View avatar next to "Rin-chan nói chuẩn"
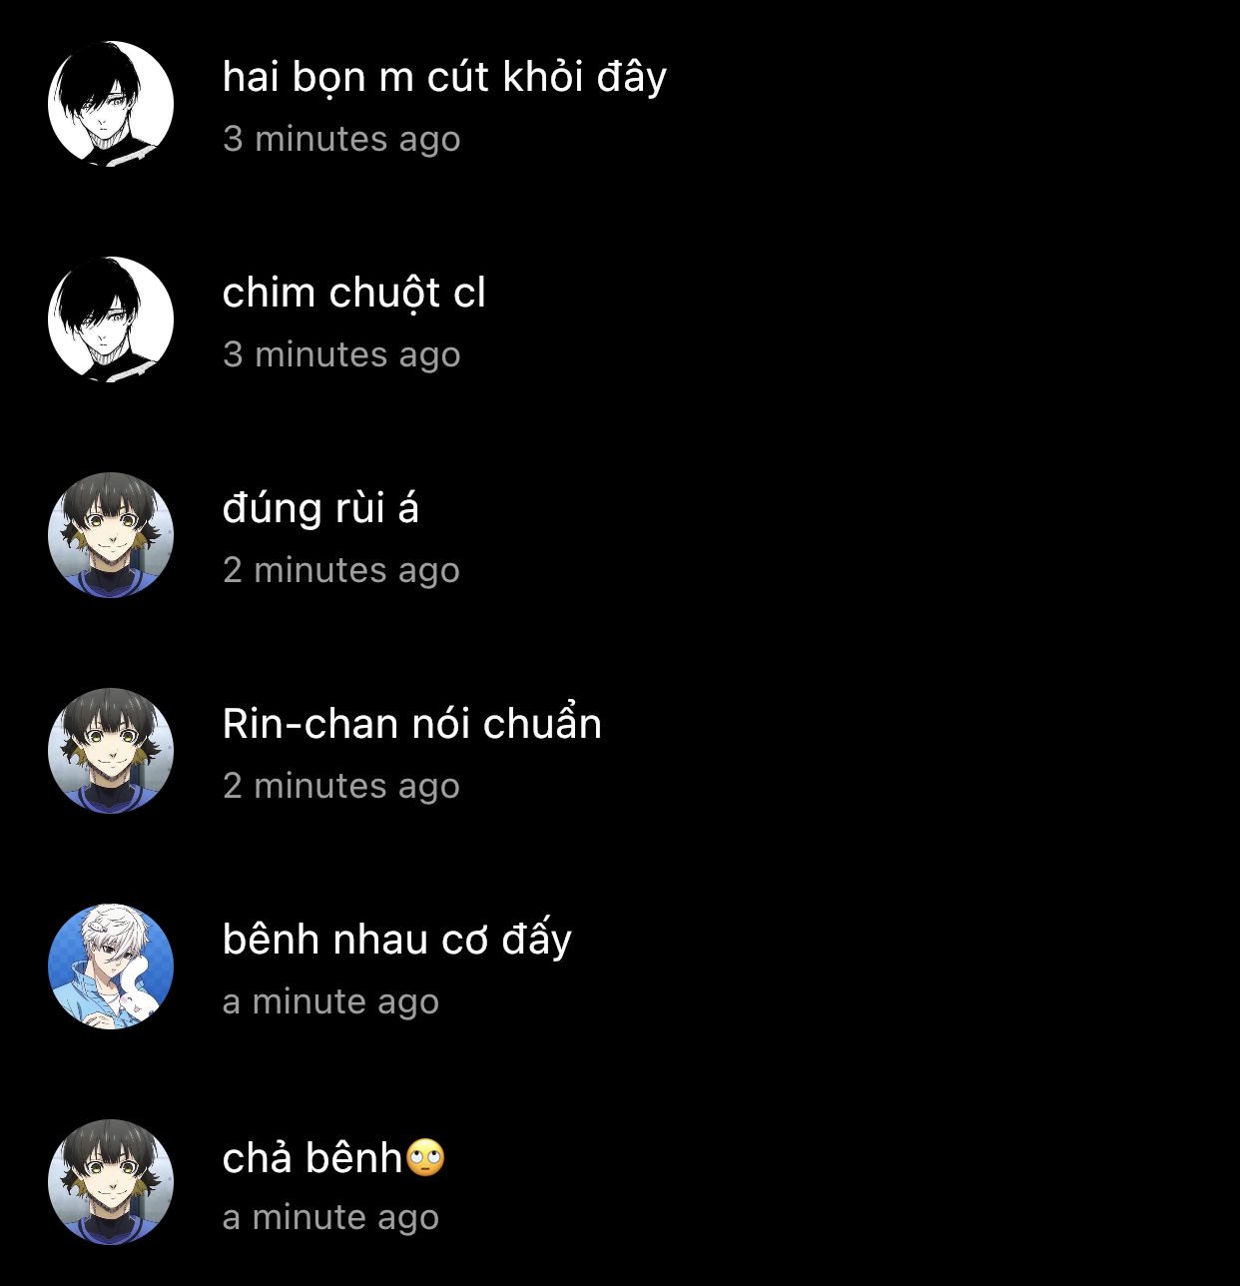Screen dimensions: 1240x1286 point(111,751)
